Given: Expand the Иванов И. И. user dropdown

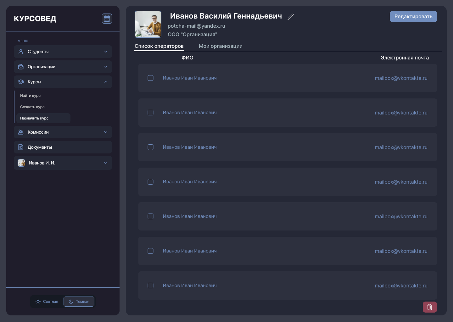Looking at the screenshot, I should [x=106, y=163].
